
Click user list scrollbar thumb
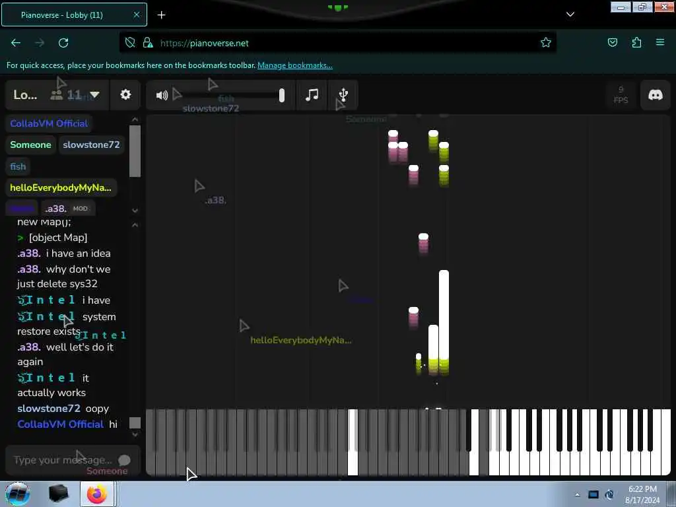pyautogui.click(x=135, y=151)
